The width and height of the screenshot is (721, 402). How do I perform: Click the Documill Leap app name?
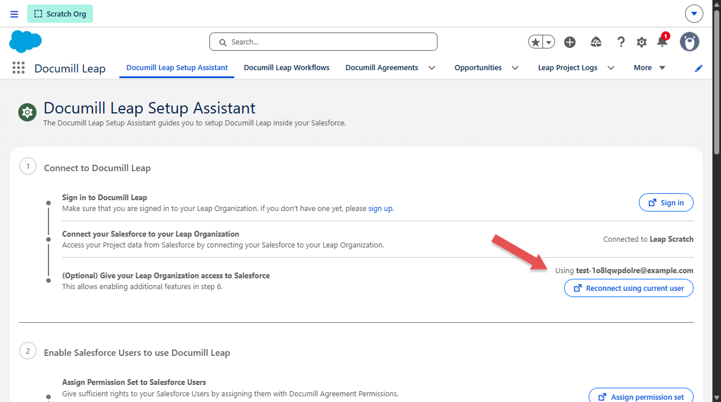tap(70, 68)
